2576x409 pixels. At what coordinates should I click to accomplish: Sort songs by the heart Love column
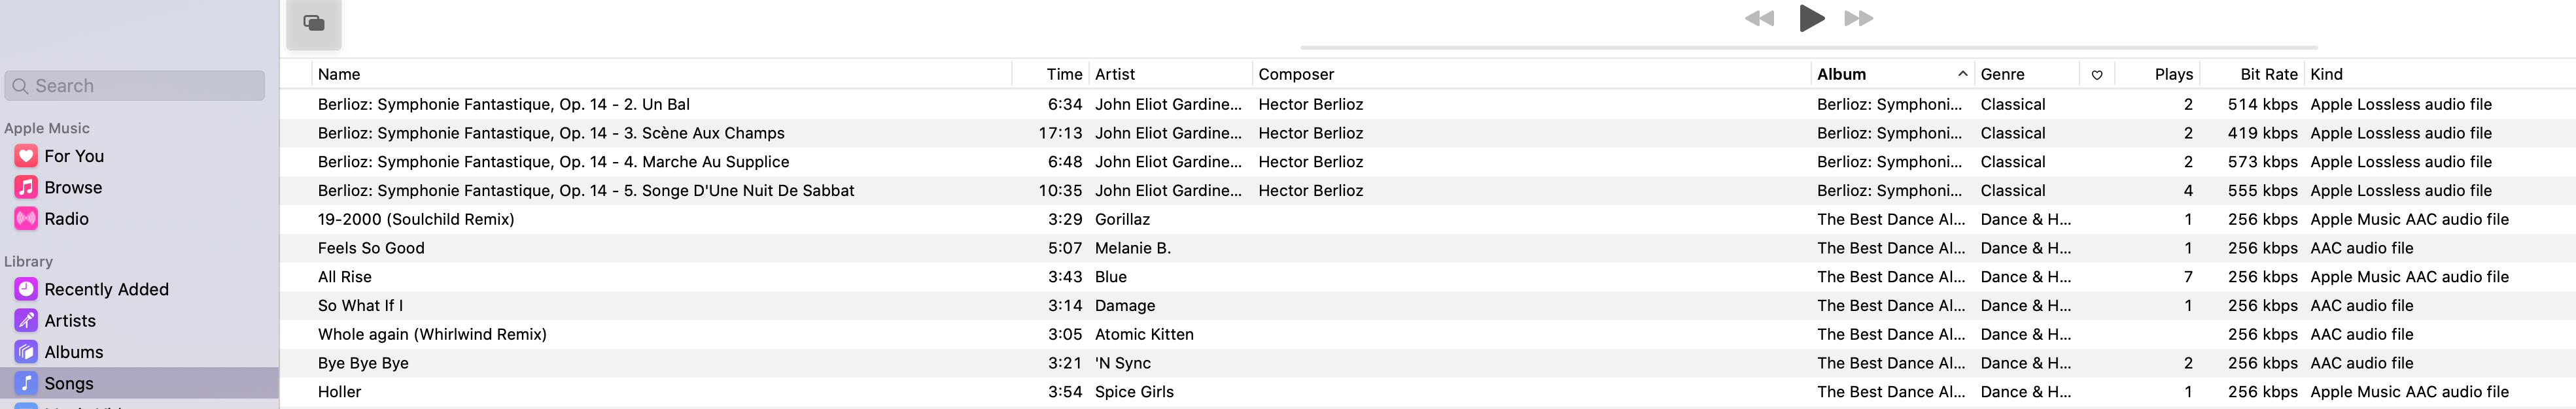tap(2097, 75)
